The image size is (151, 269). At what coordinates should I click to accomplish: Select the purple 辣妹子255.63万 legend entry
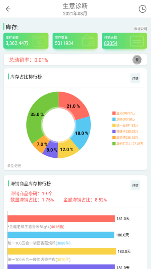pos(125,131)
